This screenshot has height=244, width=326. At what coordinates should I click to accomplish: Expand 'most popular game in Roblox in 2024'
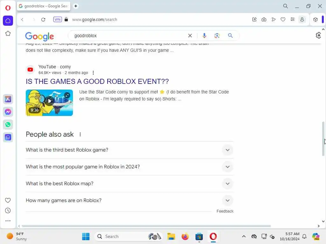coord(129,167)
